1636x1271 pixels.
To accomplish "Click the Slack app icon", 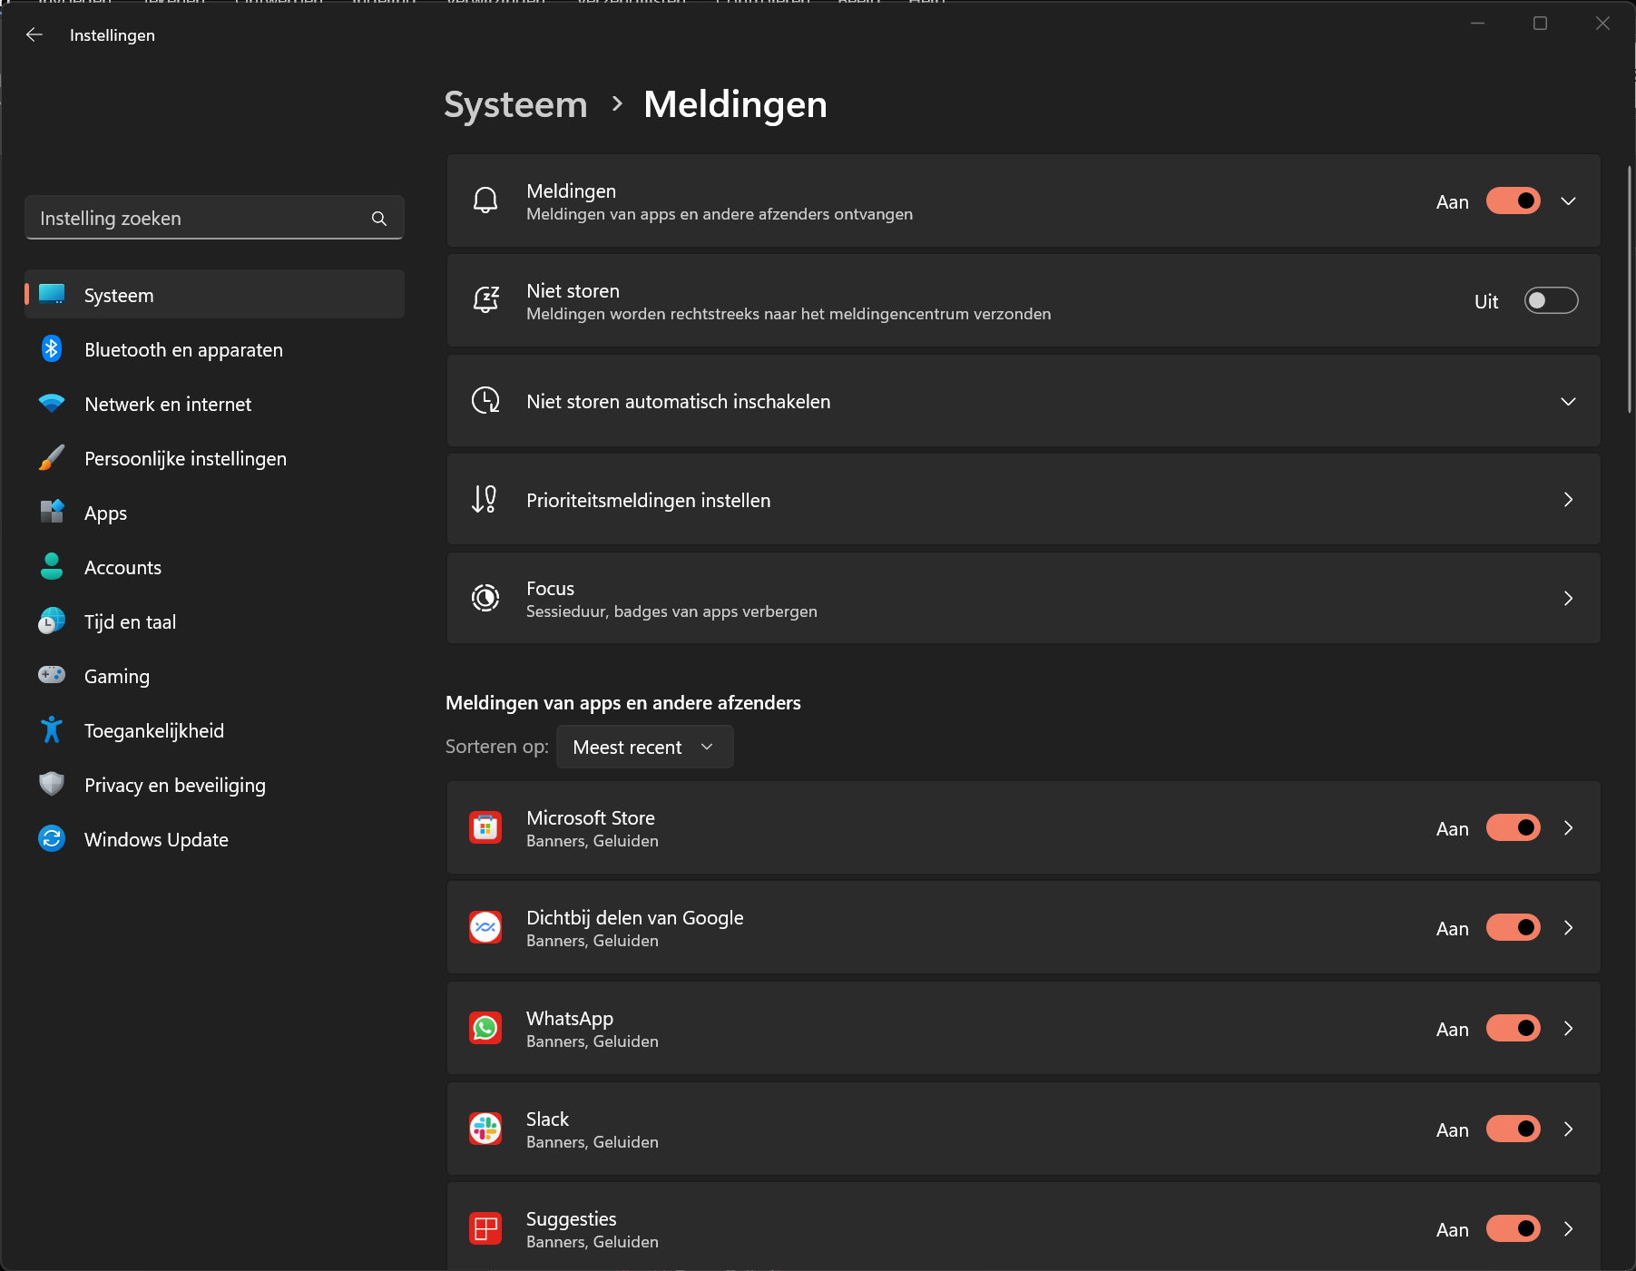I will tap(485, 1129).
